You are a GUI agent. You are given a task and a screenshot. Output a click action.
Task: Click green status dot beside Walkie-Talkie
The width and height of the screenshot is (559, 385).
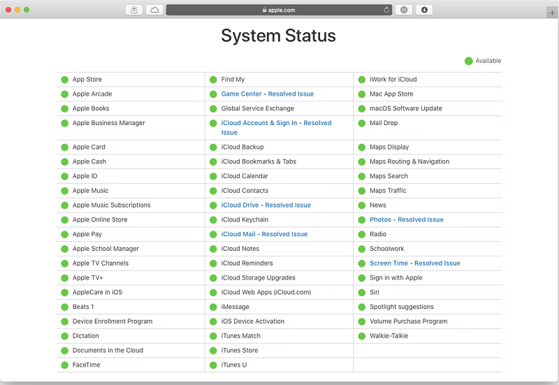tap(362, 336)
